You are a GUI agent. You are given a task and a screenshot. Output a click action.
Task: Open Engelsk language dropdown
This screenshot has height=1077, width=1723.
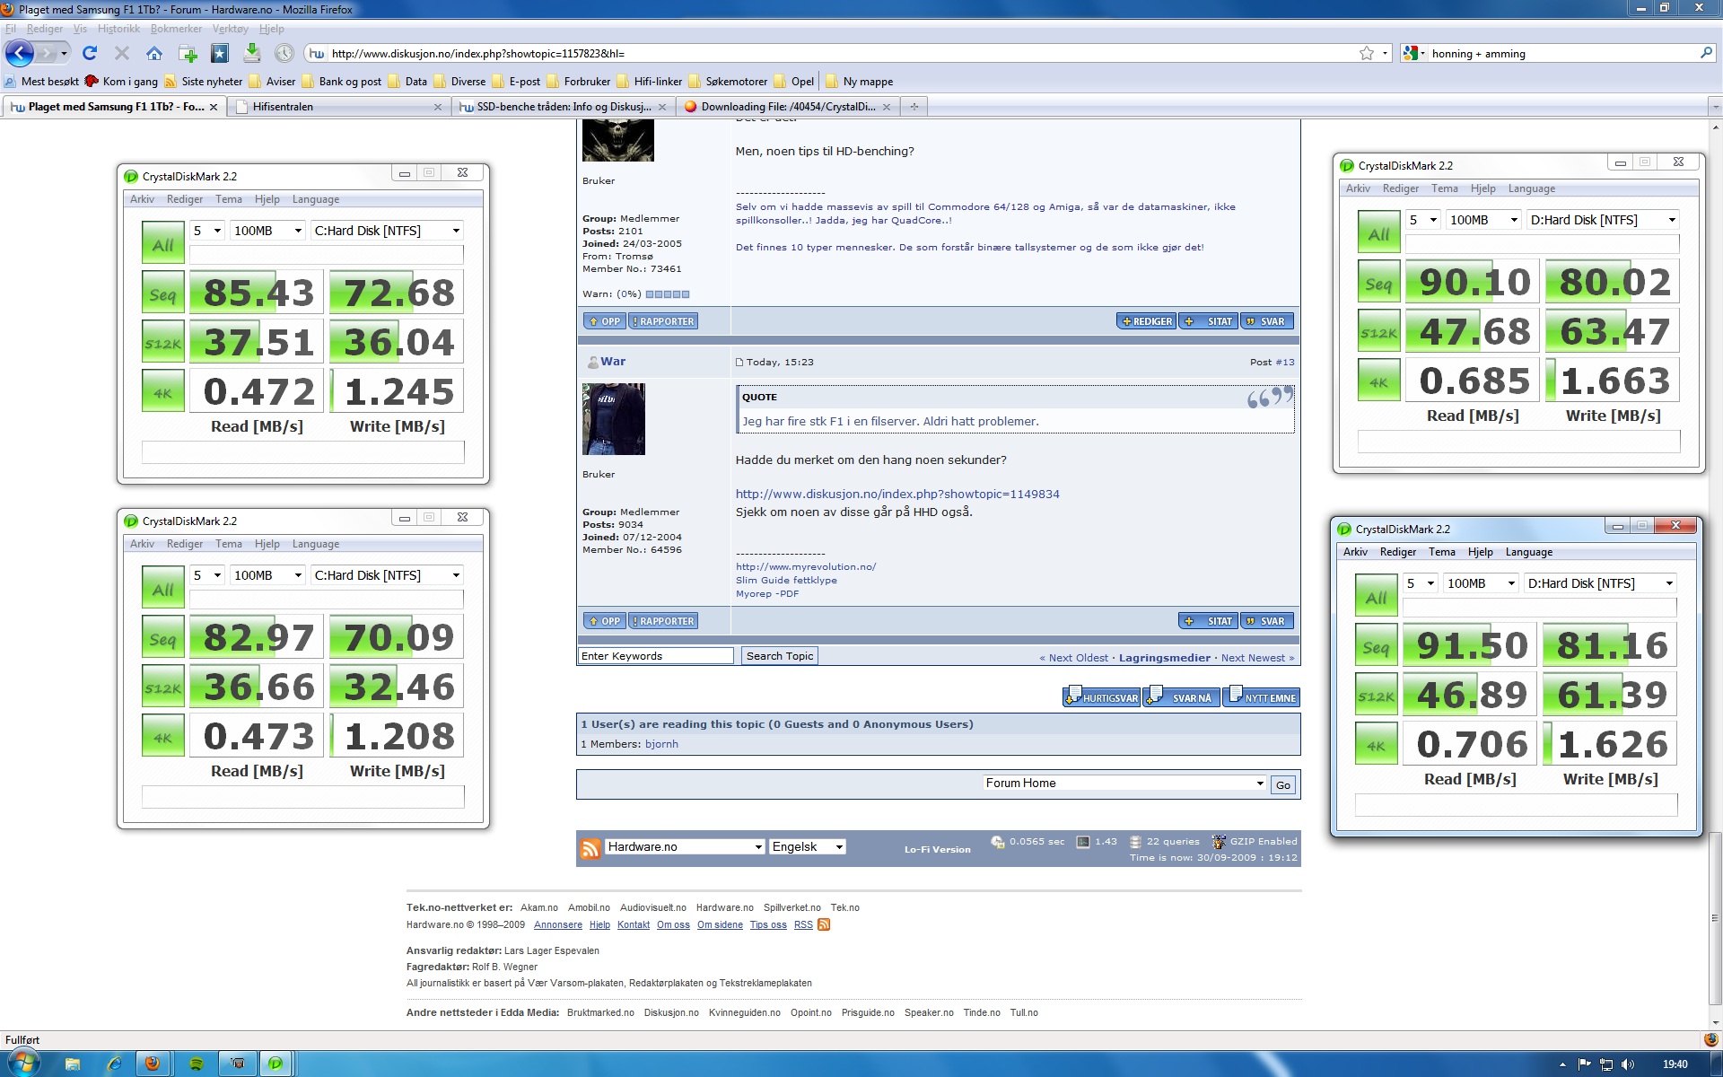(x=808, y=846)
